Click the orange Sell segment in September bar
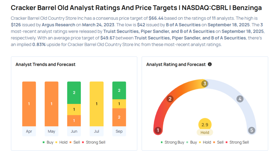This screenshot has width=276, height=156. [119, 117]
